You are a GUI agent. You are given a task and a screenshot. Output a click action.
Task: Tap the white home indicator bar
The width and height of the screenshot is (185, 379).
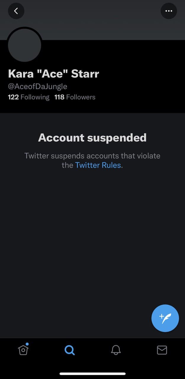tap(92, 374)
